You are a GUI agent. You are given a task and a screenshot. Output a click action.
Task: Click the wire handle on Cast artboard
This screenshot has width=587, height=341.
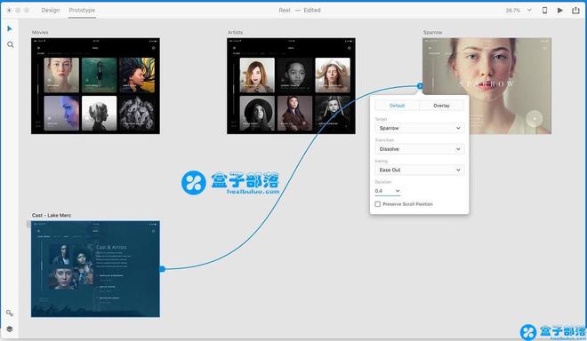click(x=162, y=269)
